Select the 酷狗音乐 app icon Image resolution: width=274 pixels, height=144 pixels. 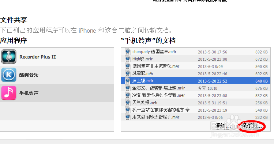(9, 75)
